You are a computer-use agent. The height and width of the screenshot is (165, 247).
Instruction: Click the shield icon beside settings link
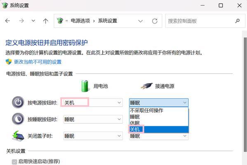click(9, 62)
